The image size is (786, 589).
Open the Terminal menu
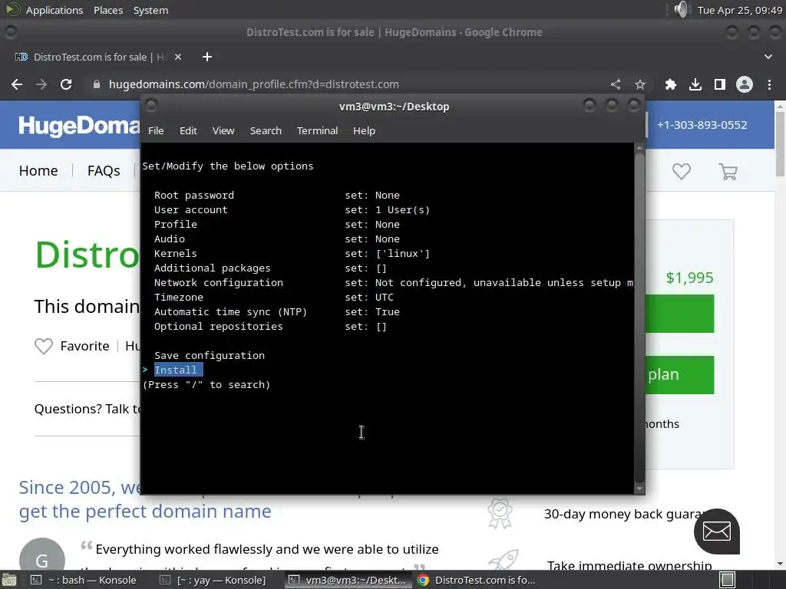point(317,130)
